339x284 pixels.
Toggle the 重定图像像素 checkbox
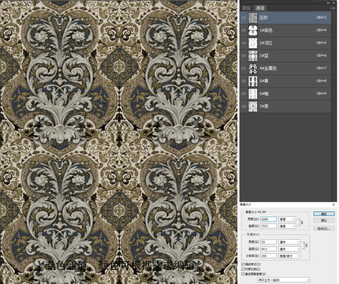click(243, 274)
